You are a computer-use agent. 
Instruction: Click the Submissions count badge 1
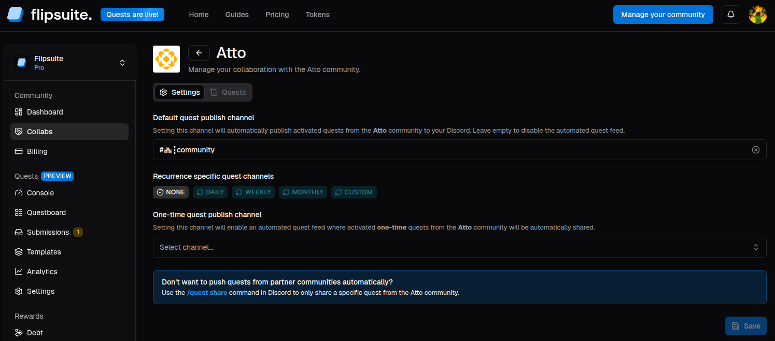tap(78, 232)
